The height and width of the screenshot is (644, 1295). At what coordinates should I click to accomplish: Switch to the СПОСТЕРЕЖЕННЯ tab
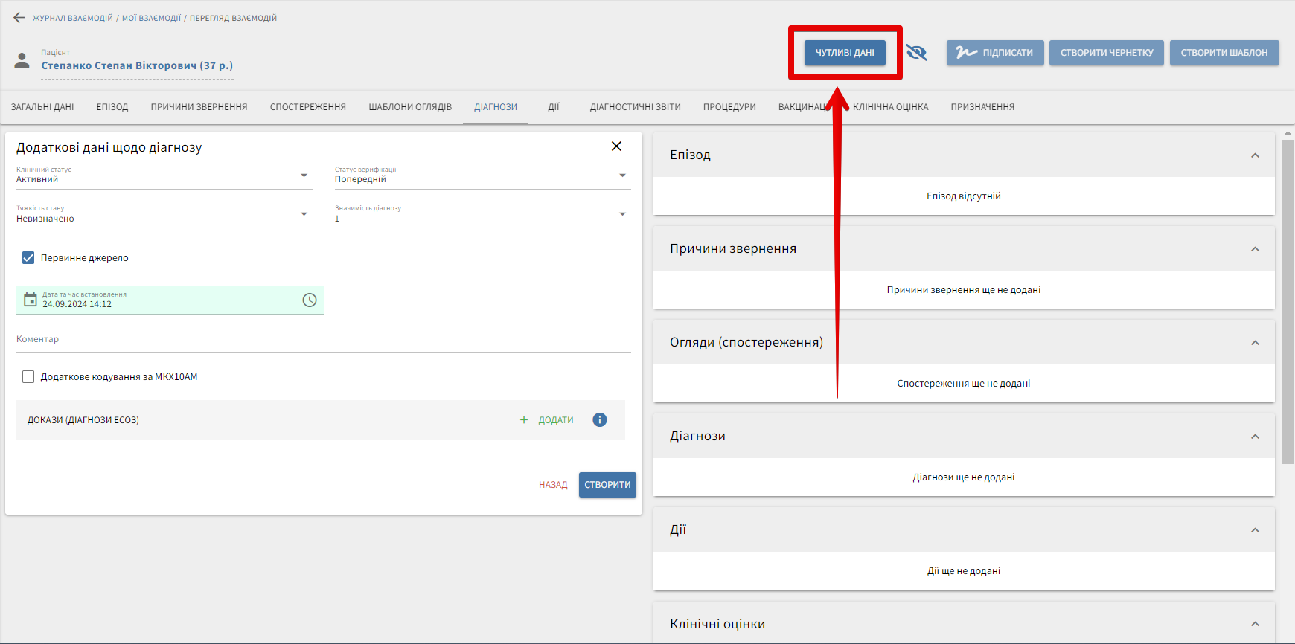click(x=307, y=107)
